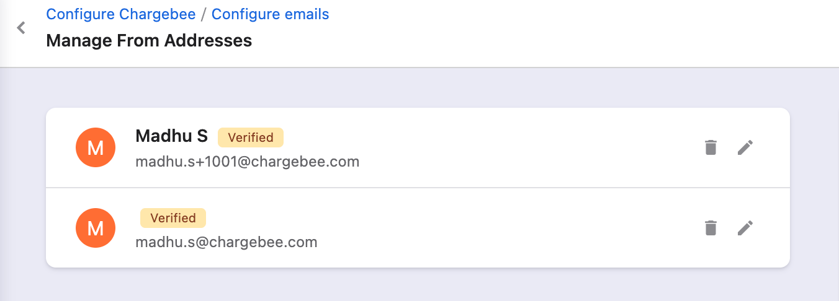This screenshot has height=301, width=839.
Task: Open the Configure Chargebee breadcrumb link
Action: tap(121, 14)
